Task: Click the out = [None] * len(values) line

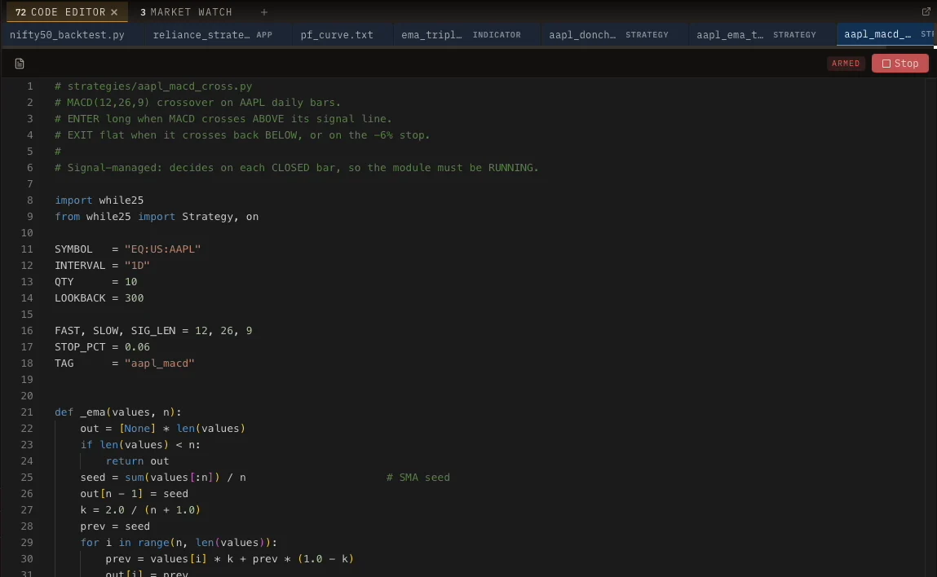Action: [x=162, y=429]
